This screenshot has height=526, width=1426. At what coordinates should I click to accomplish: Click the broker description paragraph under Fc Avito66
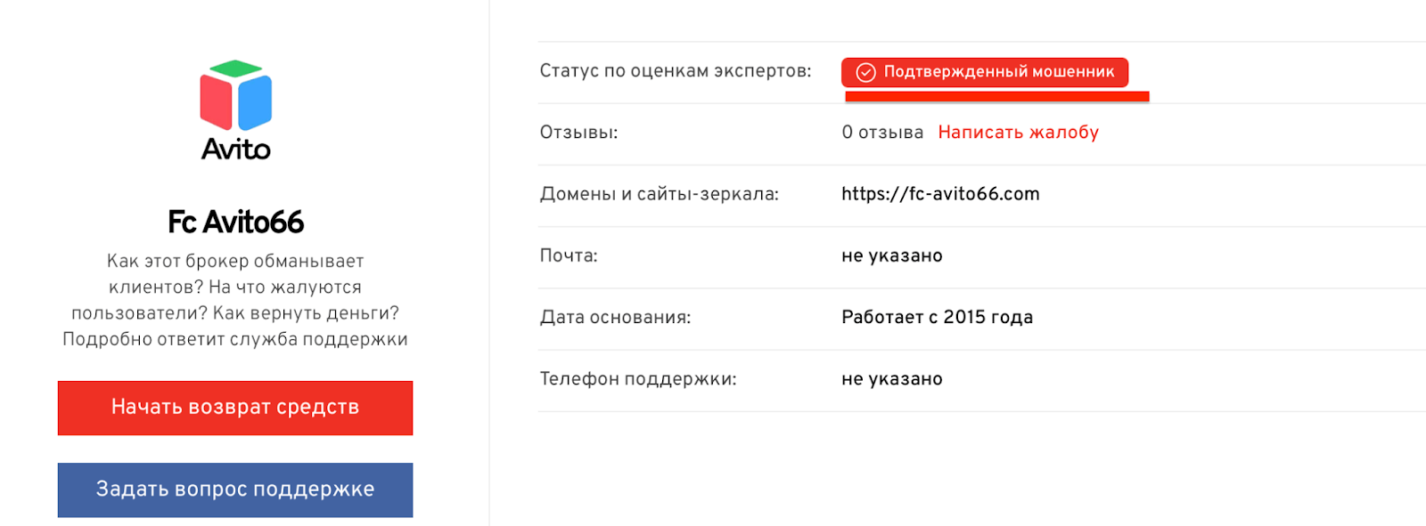235,300
